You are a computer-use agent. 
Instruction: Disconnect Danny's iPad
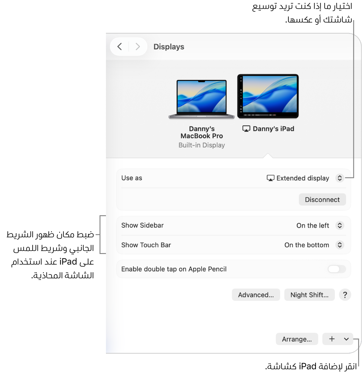(x=322, y=199)
